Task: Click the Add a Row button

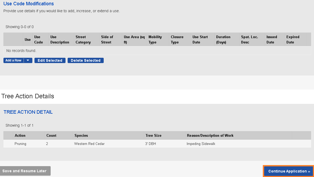Action: tap(14, 60)
